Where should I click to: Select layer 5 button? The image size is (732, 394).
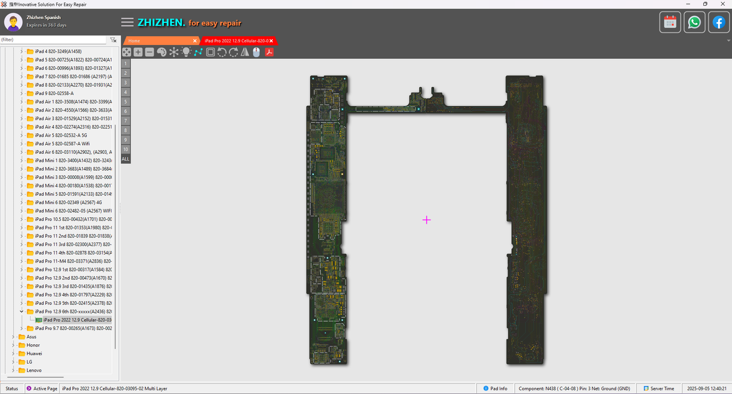pyautogui.click(x=126, y=101)
